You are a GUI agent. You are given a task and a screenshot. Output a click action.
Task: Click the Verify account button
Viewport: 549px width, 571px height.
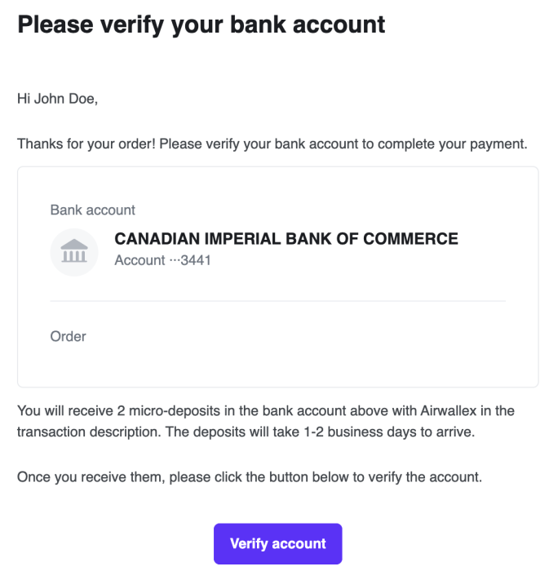(x=277, y=543)
